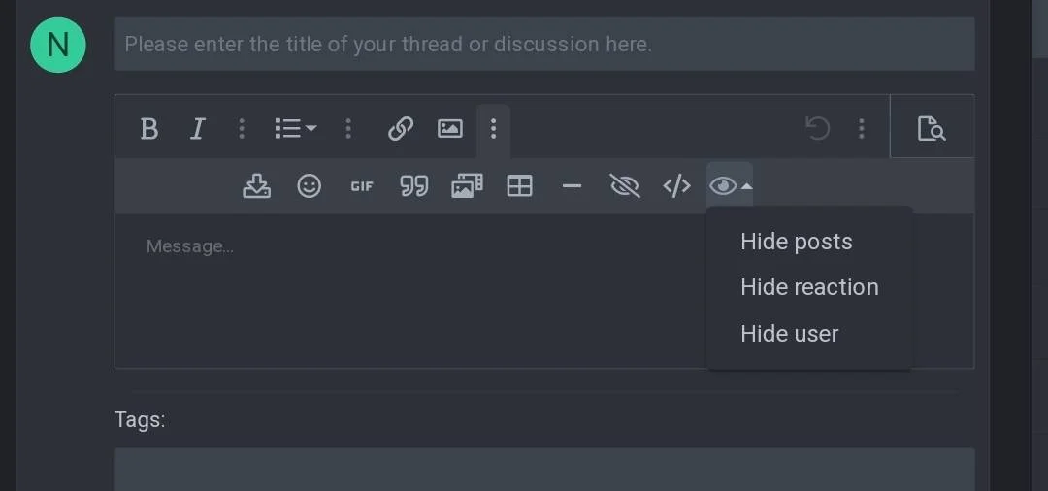Click the save draft icon
This screenshot has width=1048, height=491.
click(256, 186)
